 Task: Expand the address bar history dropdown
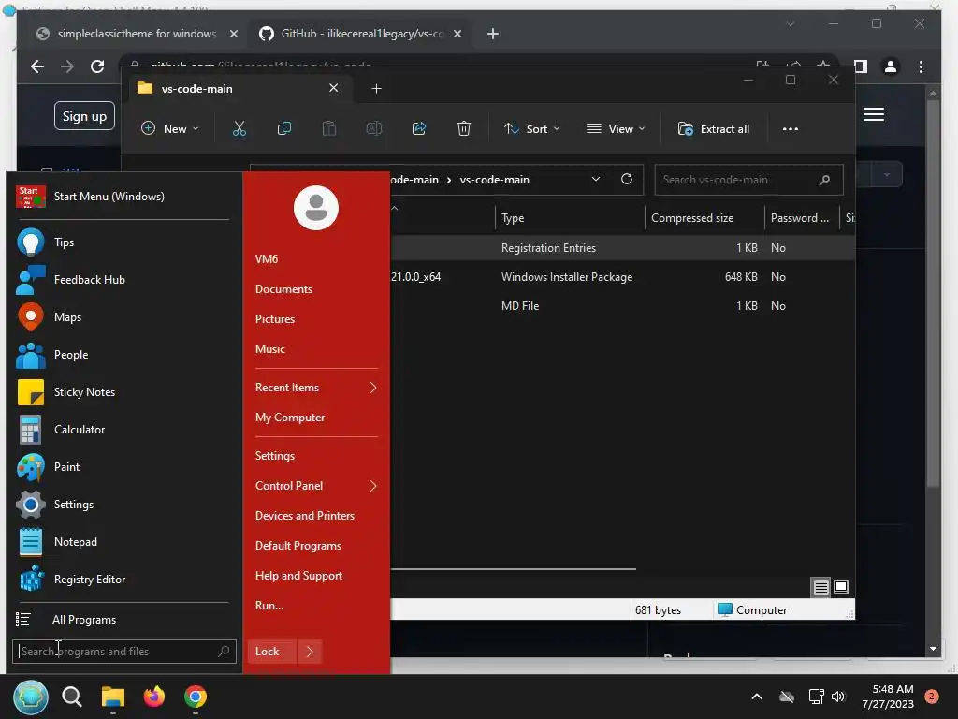coord(596,179)
